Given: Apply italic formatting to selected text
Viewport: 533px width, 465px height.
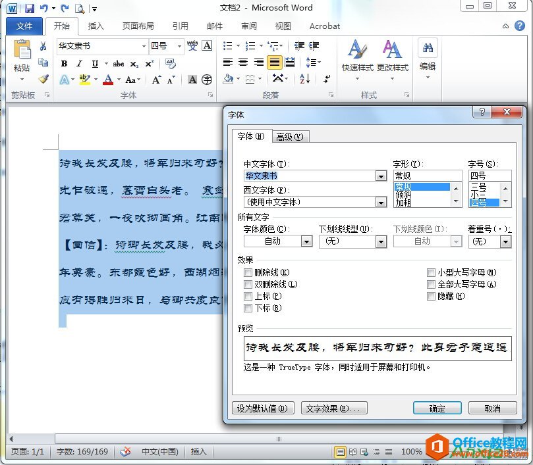Looking at the screenshot, I should click(78, 64).
